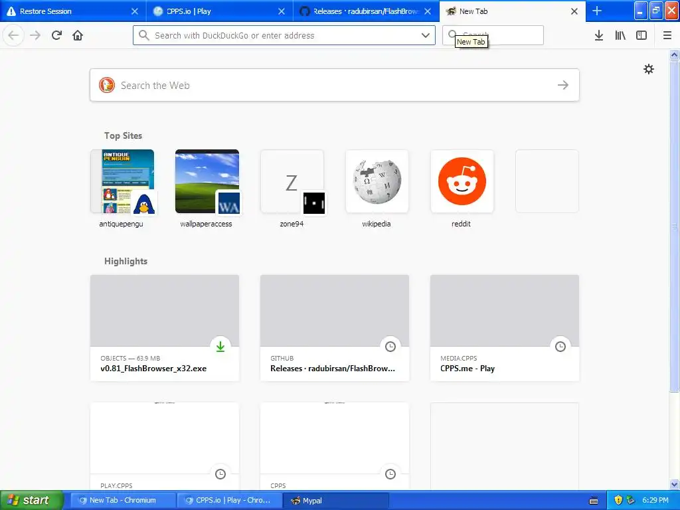680x510 pixels.
Task: Toggle the sidebar view icon
Action: (641, 35)
